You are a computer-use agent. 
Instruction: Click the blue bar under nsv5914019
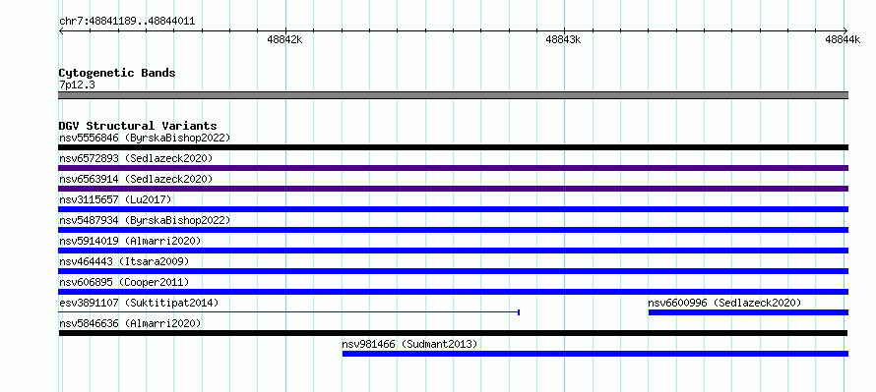point(453,251)
